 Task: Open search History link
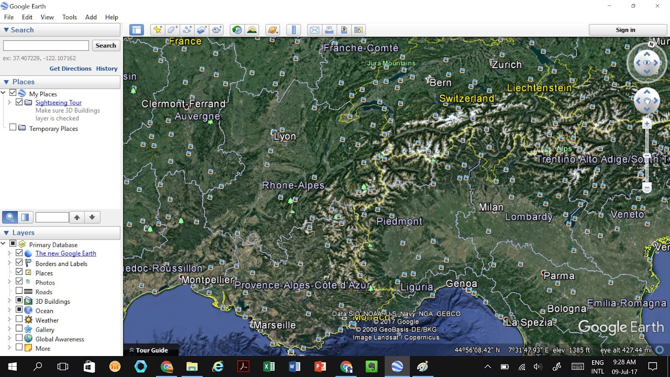tap(107, 69)
